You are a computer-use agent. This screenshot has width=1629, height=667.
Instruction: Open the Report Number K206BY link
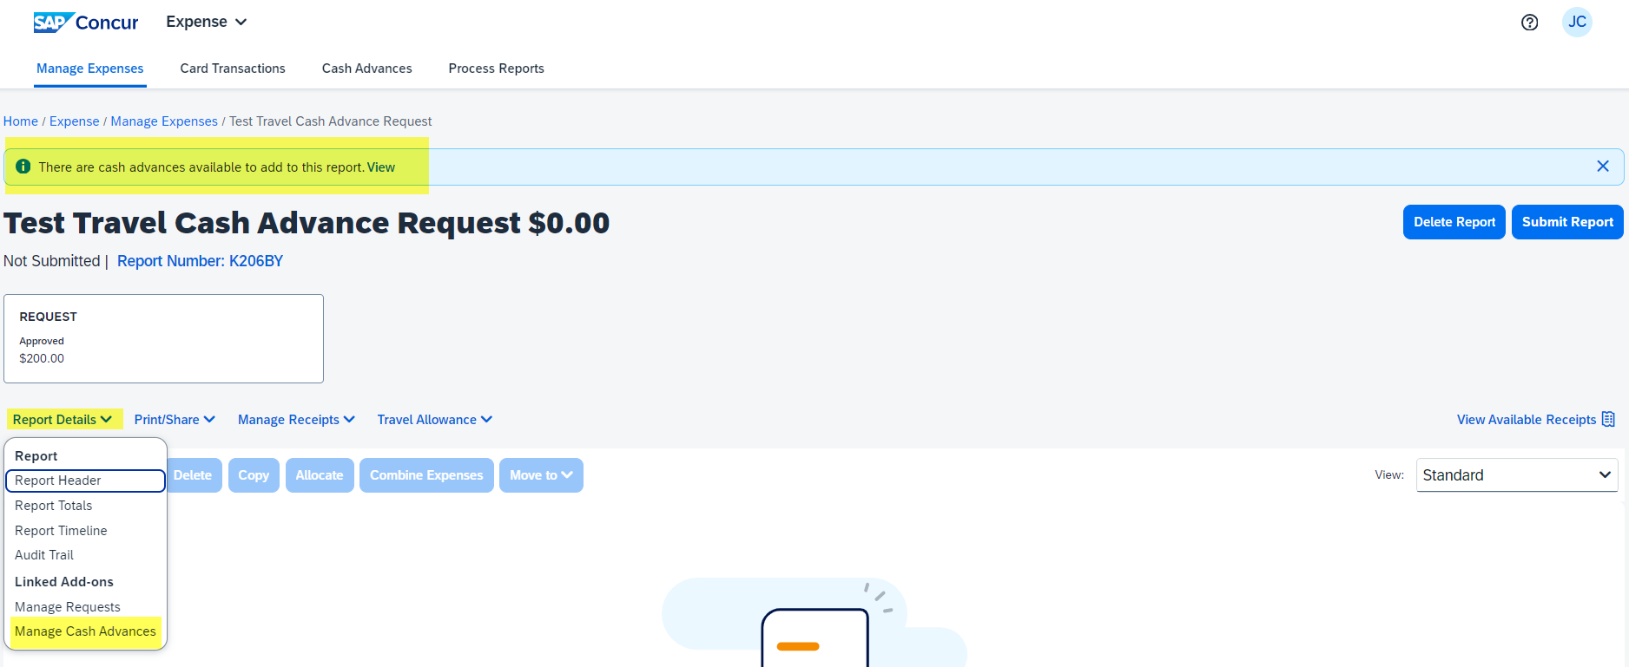coord(200,261)
